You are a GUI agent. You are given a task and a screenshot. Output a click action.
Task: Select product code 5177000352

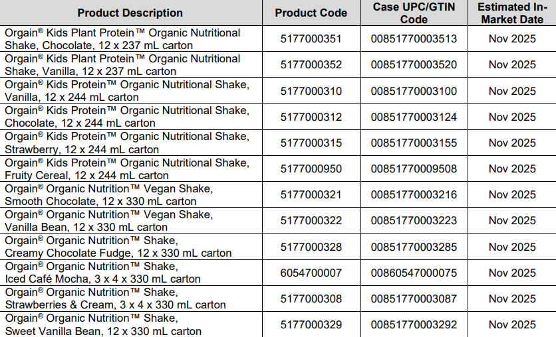pos(311,64)
